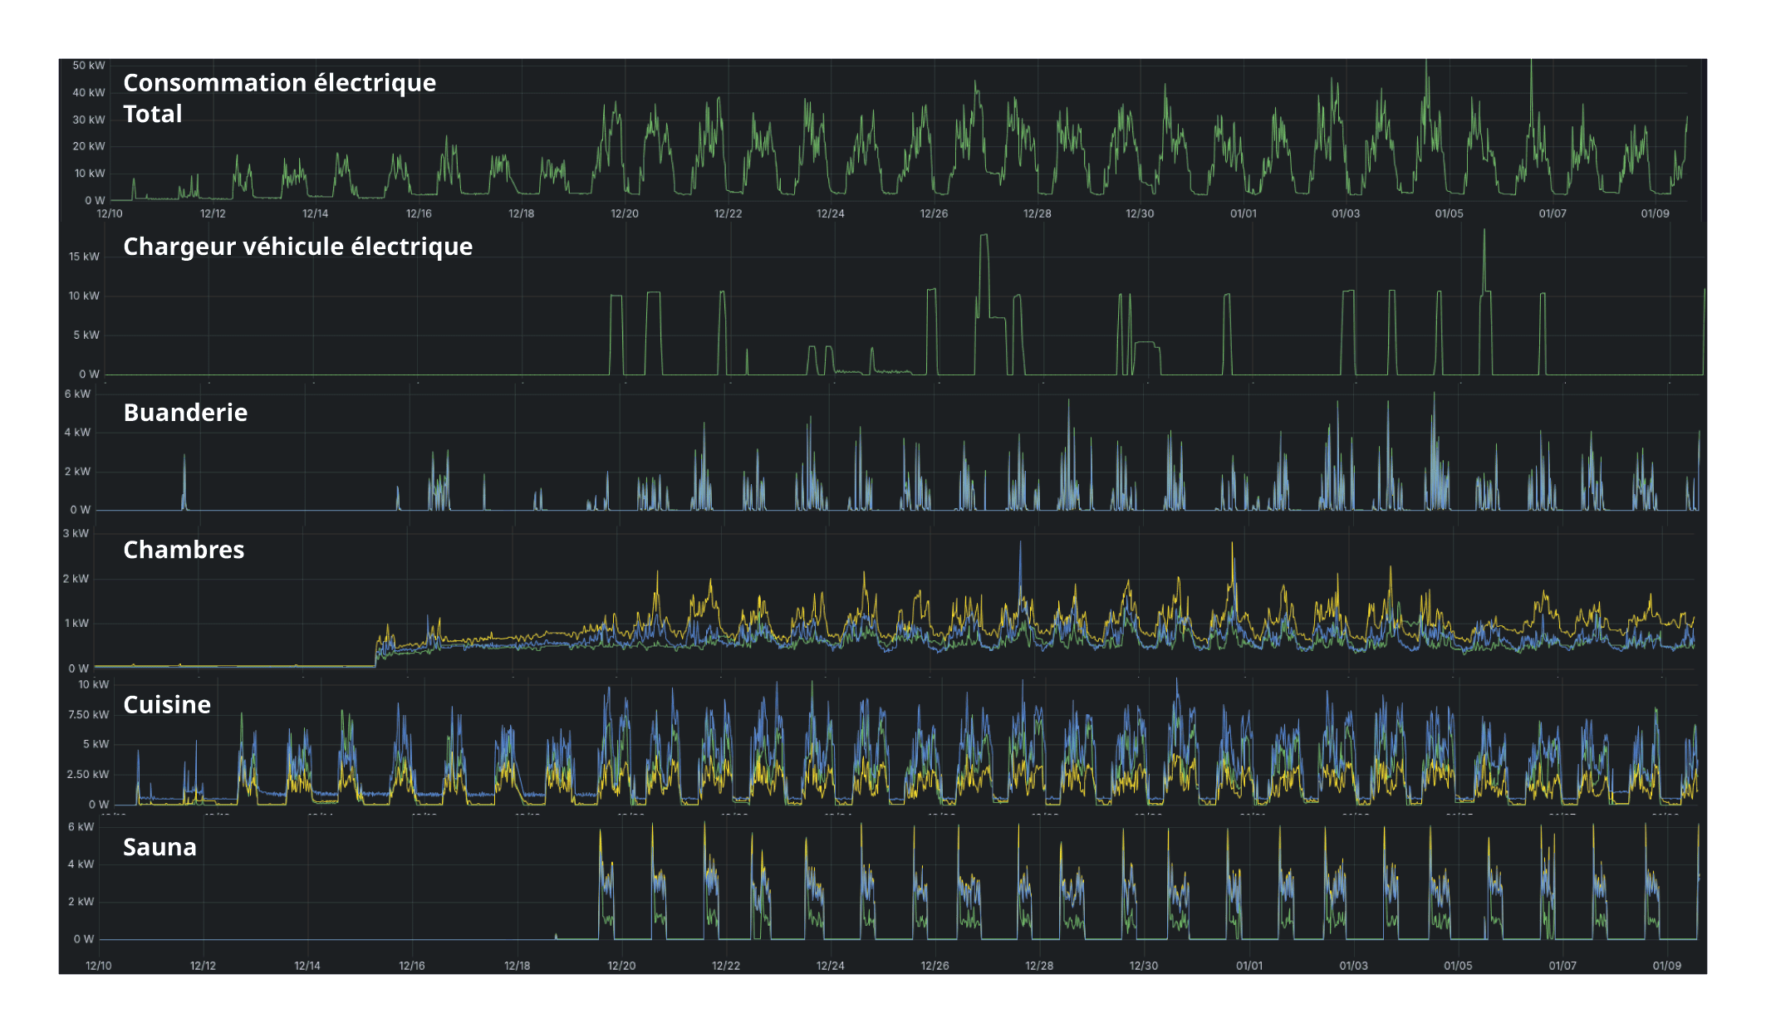
Task: Select the 15 kW charger axis label
Action: [84, 257]
